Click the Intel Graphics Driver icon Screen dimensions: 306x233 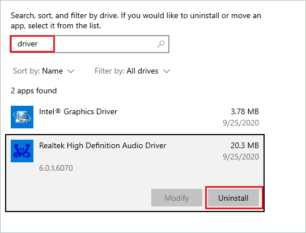pyautogui.click(x=22, y=117)
